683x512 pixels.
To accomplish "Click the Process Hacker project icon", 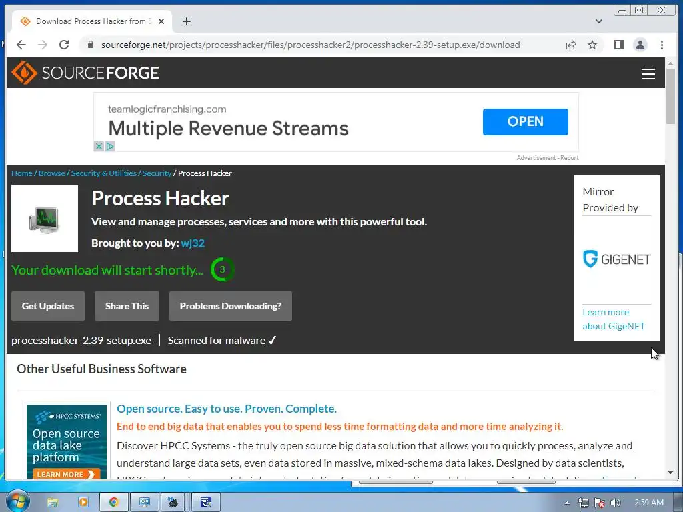I will tap(45, 219).
